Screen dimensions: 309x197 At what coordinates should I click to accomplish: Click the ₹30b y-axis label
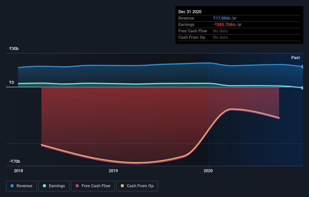click(14, 48)
